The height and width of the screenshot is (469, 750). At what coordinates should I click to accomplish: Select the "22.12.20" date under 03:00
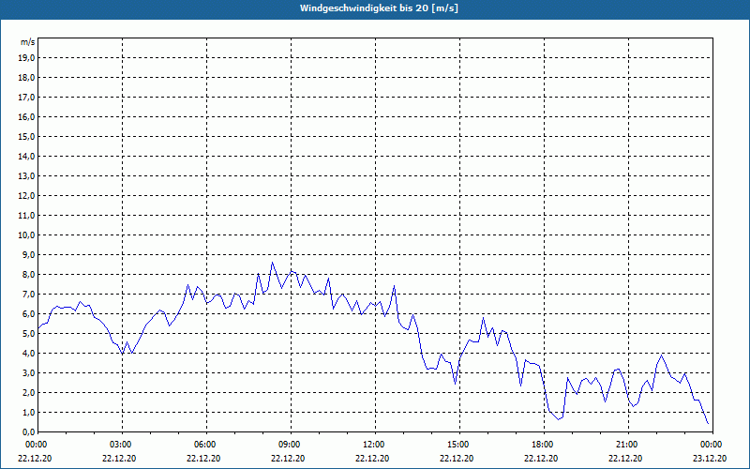tap(119, 458)
